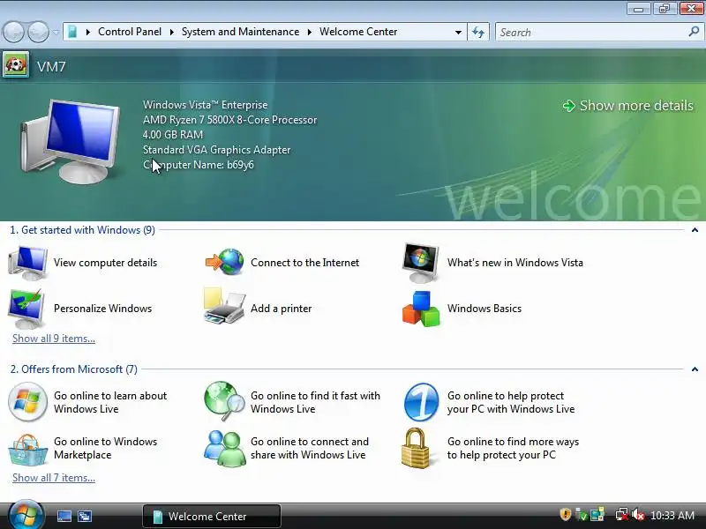Click the find it fast Windows Live icon
This screenshot has width=706, height=529.
tap(224, 400)
